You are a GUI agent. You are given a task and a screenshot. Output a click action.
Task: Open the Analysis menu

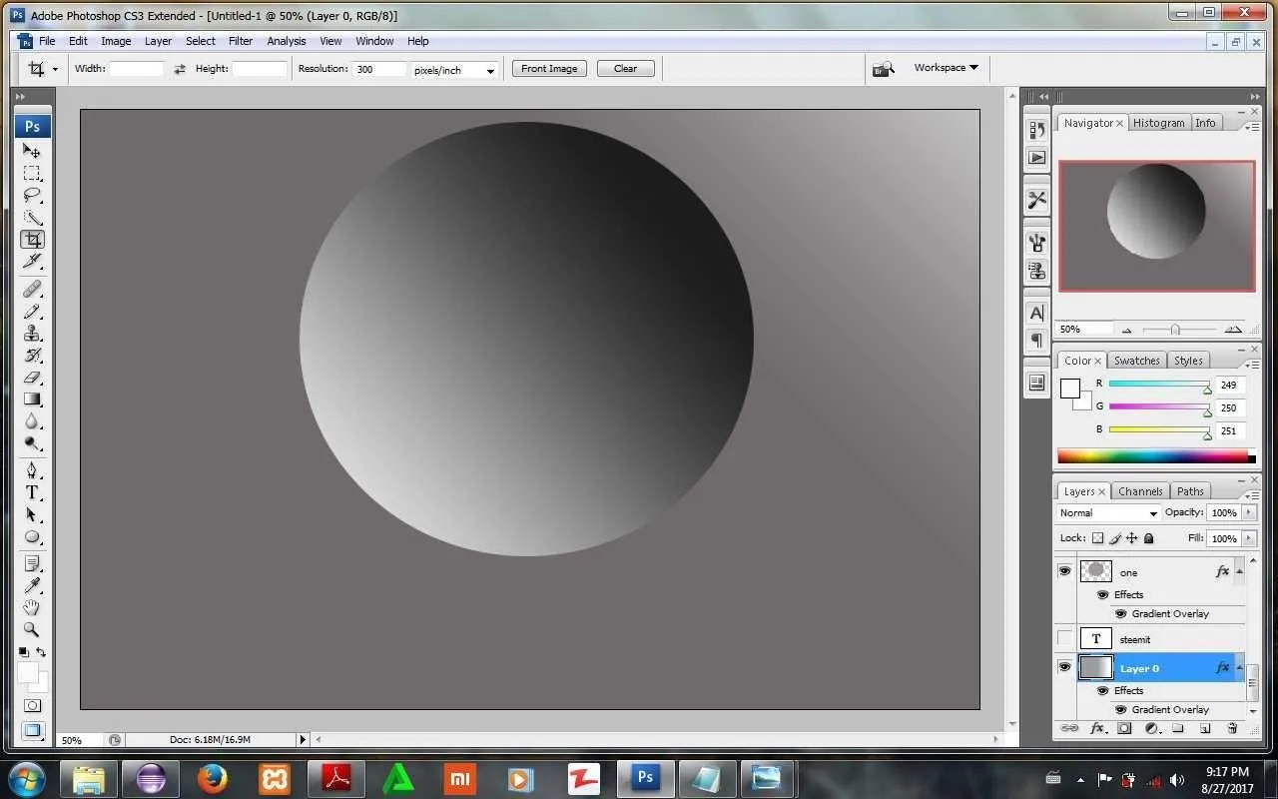(x=287, y=41)
